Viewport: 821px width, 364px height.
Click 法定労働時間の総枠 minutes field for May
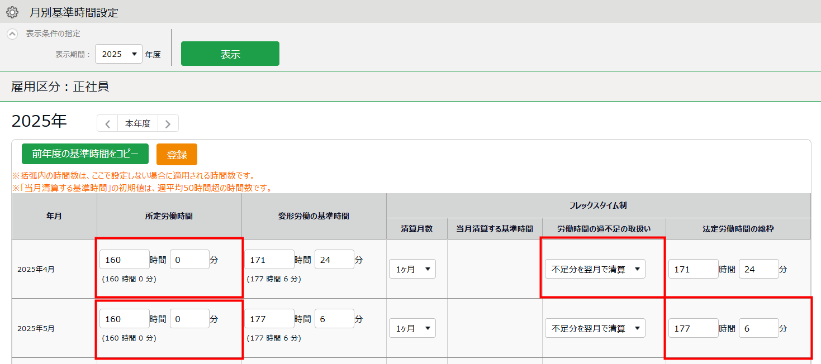click(758, 328)
